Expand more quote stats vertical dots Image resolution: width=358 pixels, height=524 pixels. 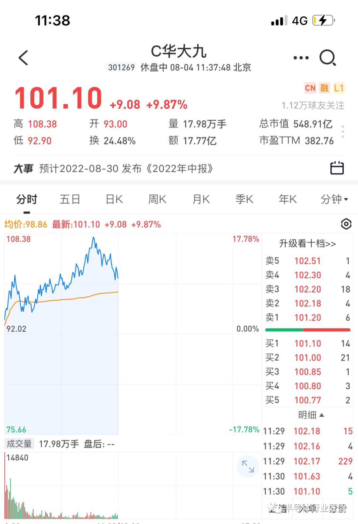point(343,132)
